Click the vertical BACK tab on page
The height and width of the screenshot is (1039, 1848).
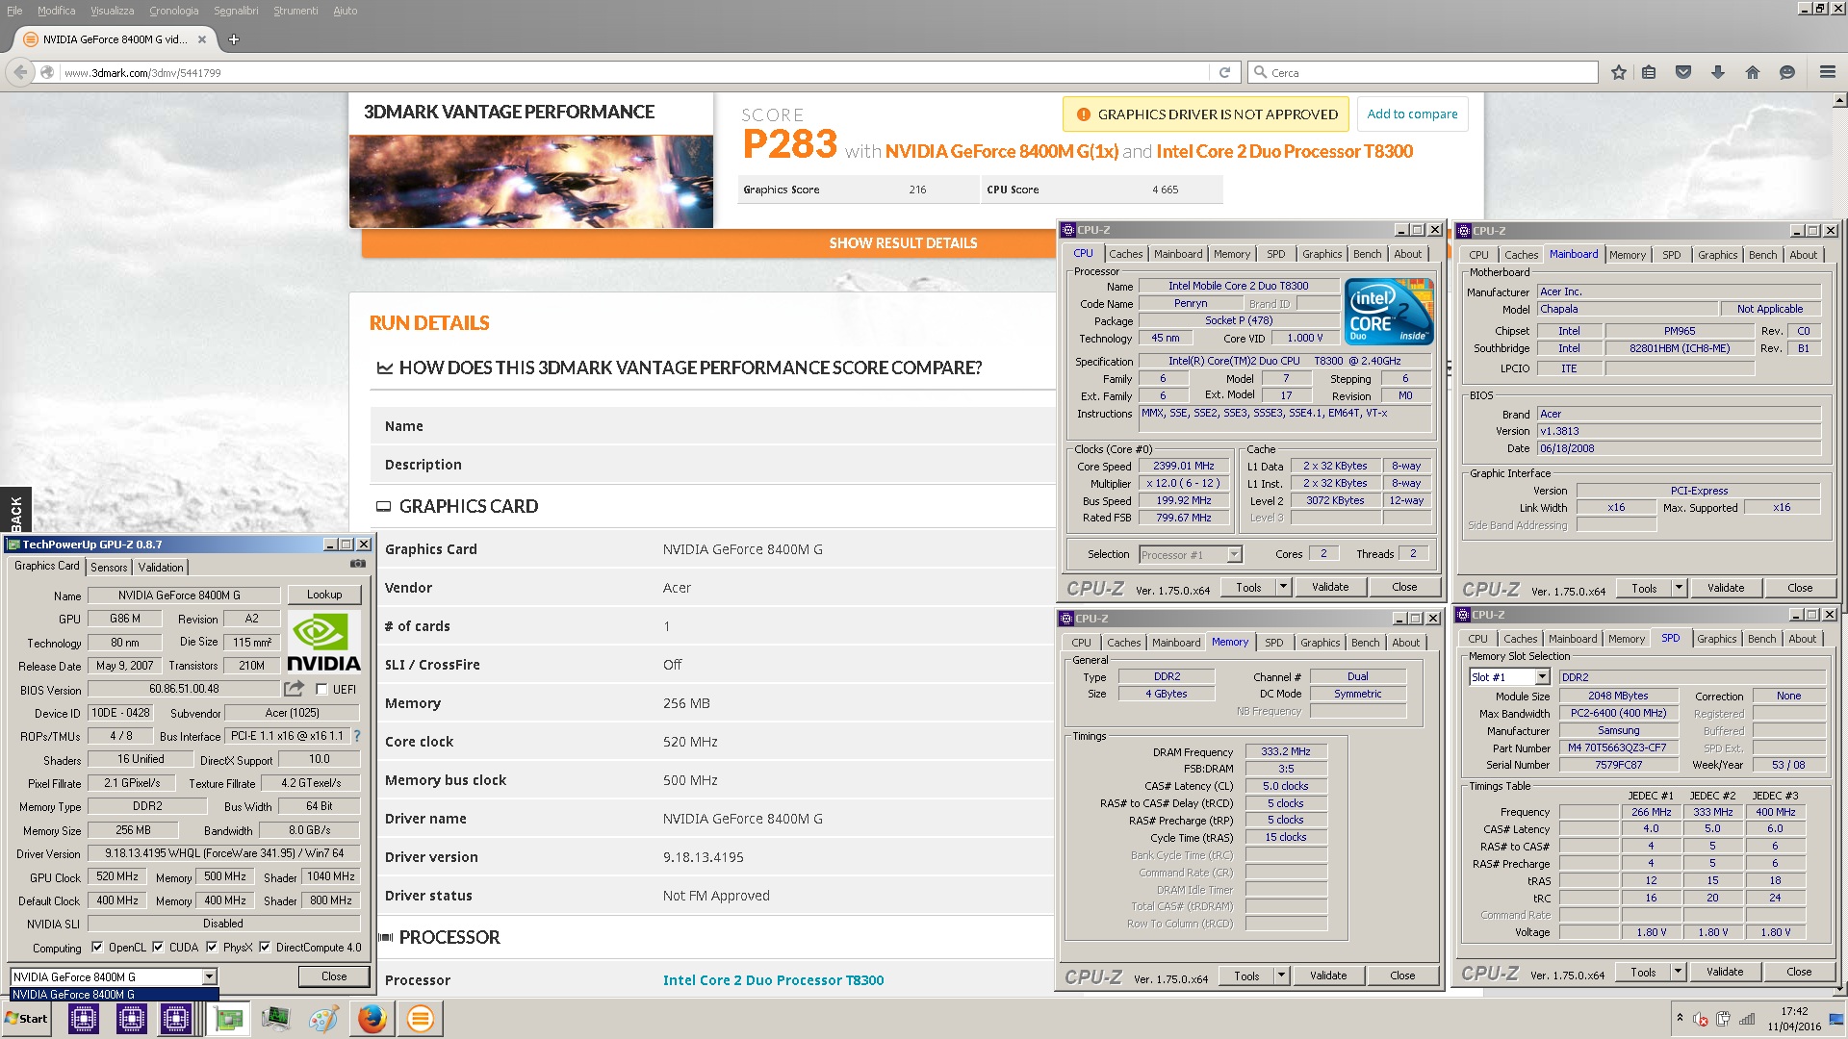pyautogui.click(x=15, y=511)
